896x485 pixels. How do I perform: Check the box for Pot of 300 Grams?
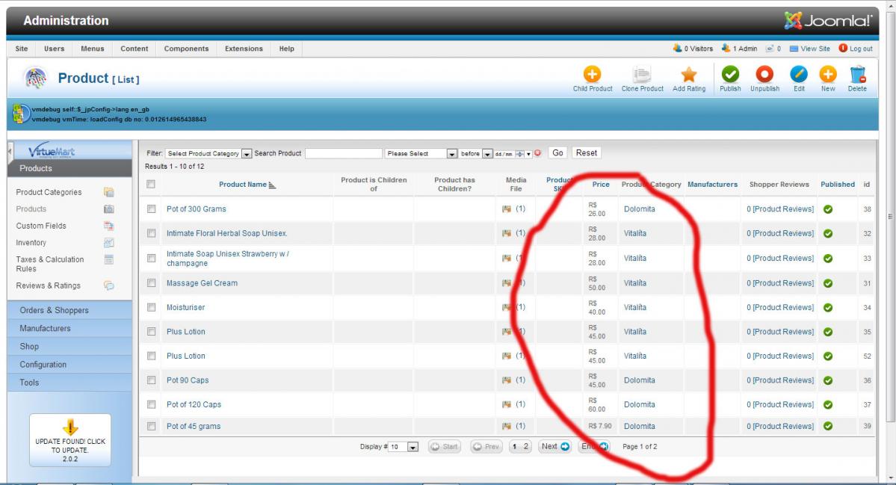(x=152, y=209)
